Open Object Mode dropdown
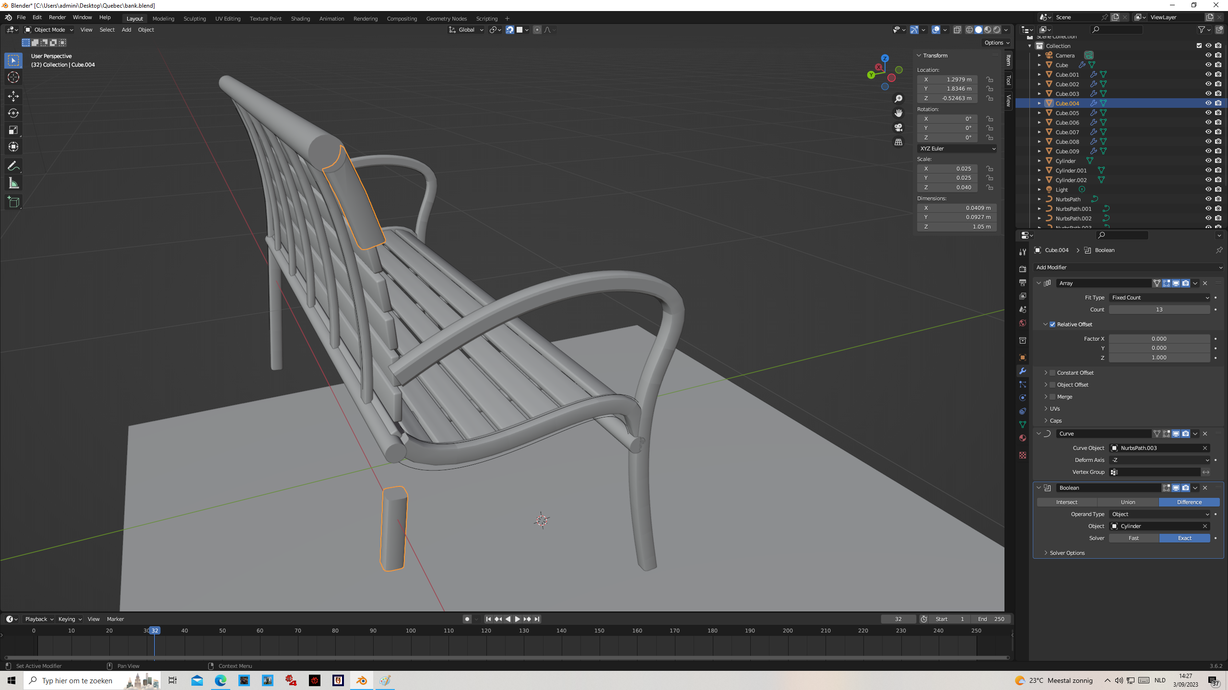 48,30
